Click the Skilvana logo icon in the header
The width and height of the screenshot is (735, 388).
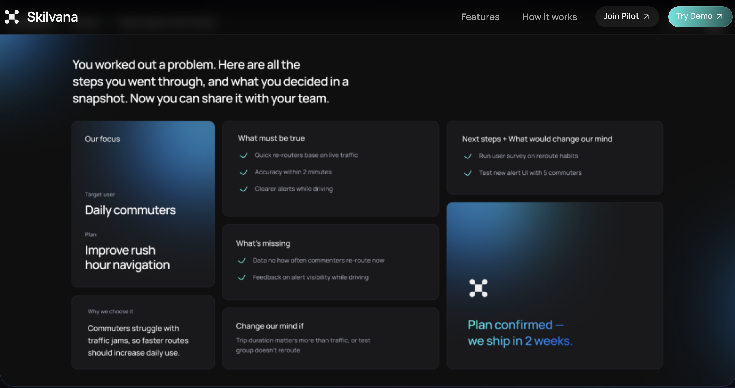[x=11, y=17]
